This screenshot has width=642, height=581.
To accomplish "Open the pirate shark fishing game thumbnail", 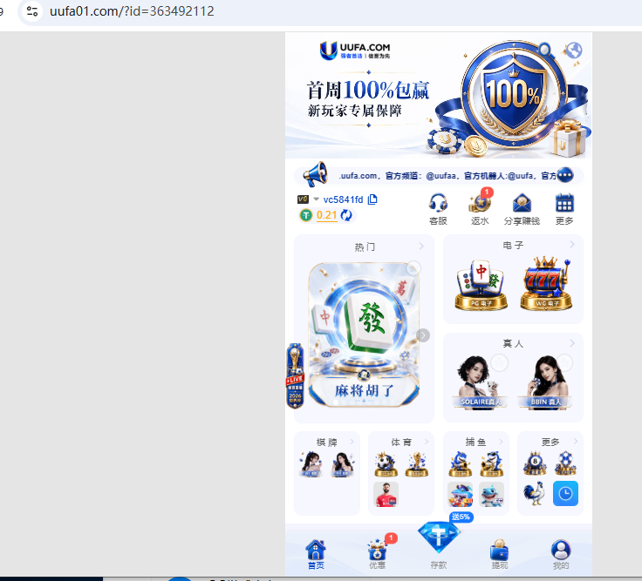I will click(x=461, y=494).
